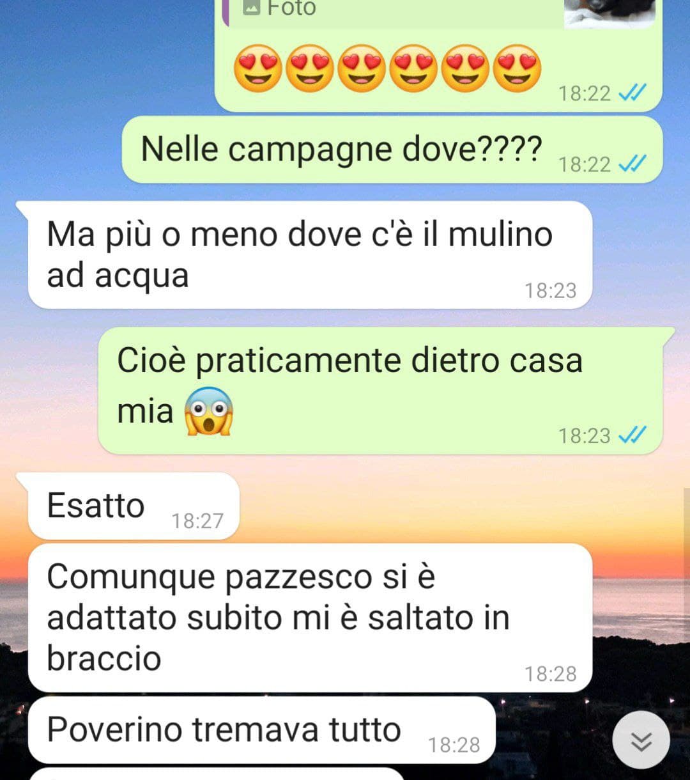Select the 'Comunque pazzesco' message bubble
690x780 pixels.
pos(310,618)
